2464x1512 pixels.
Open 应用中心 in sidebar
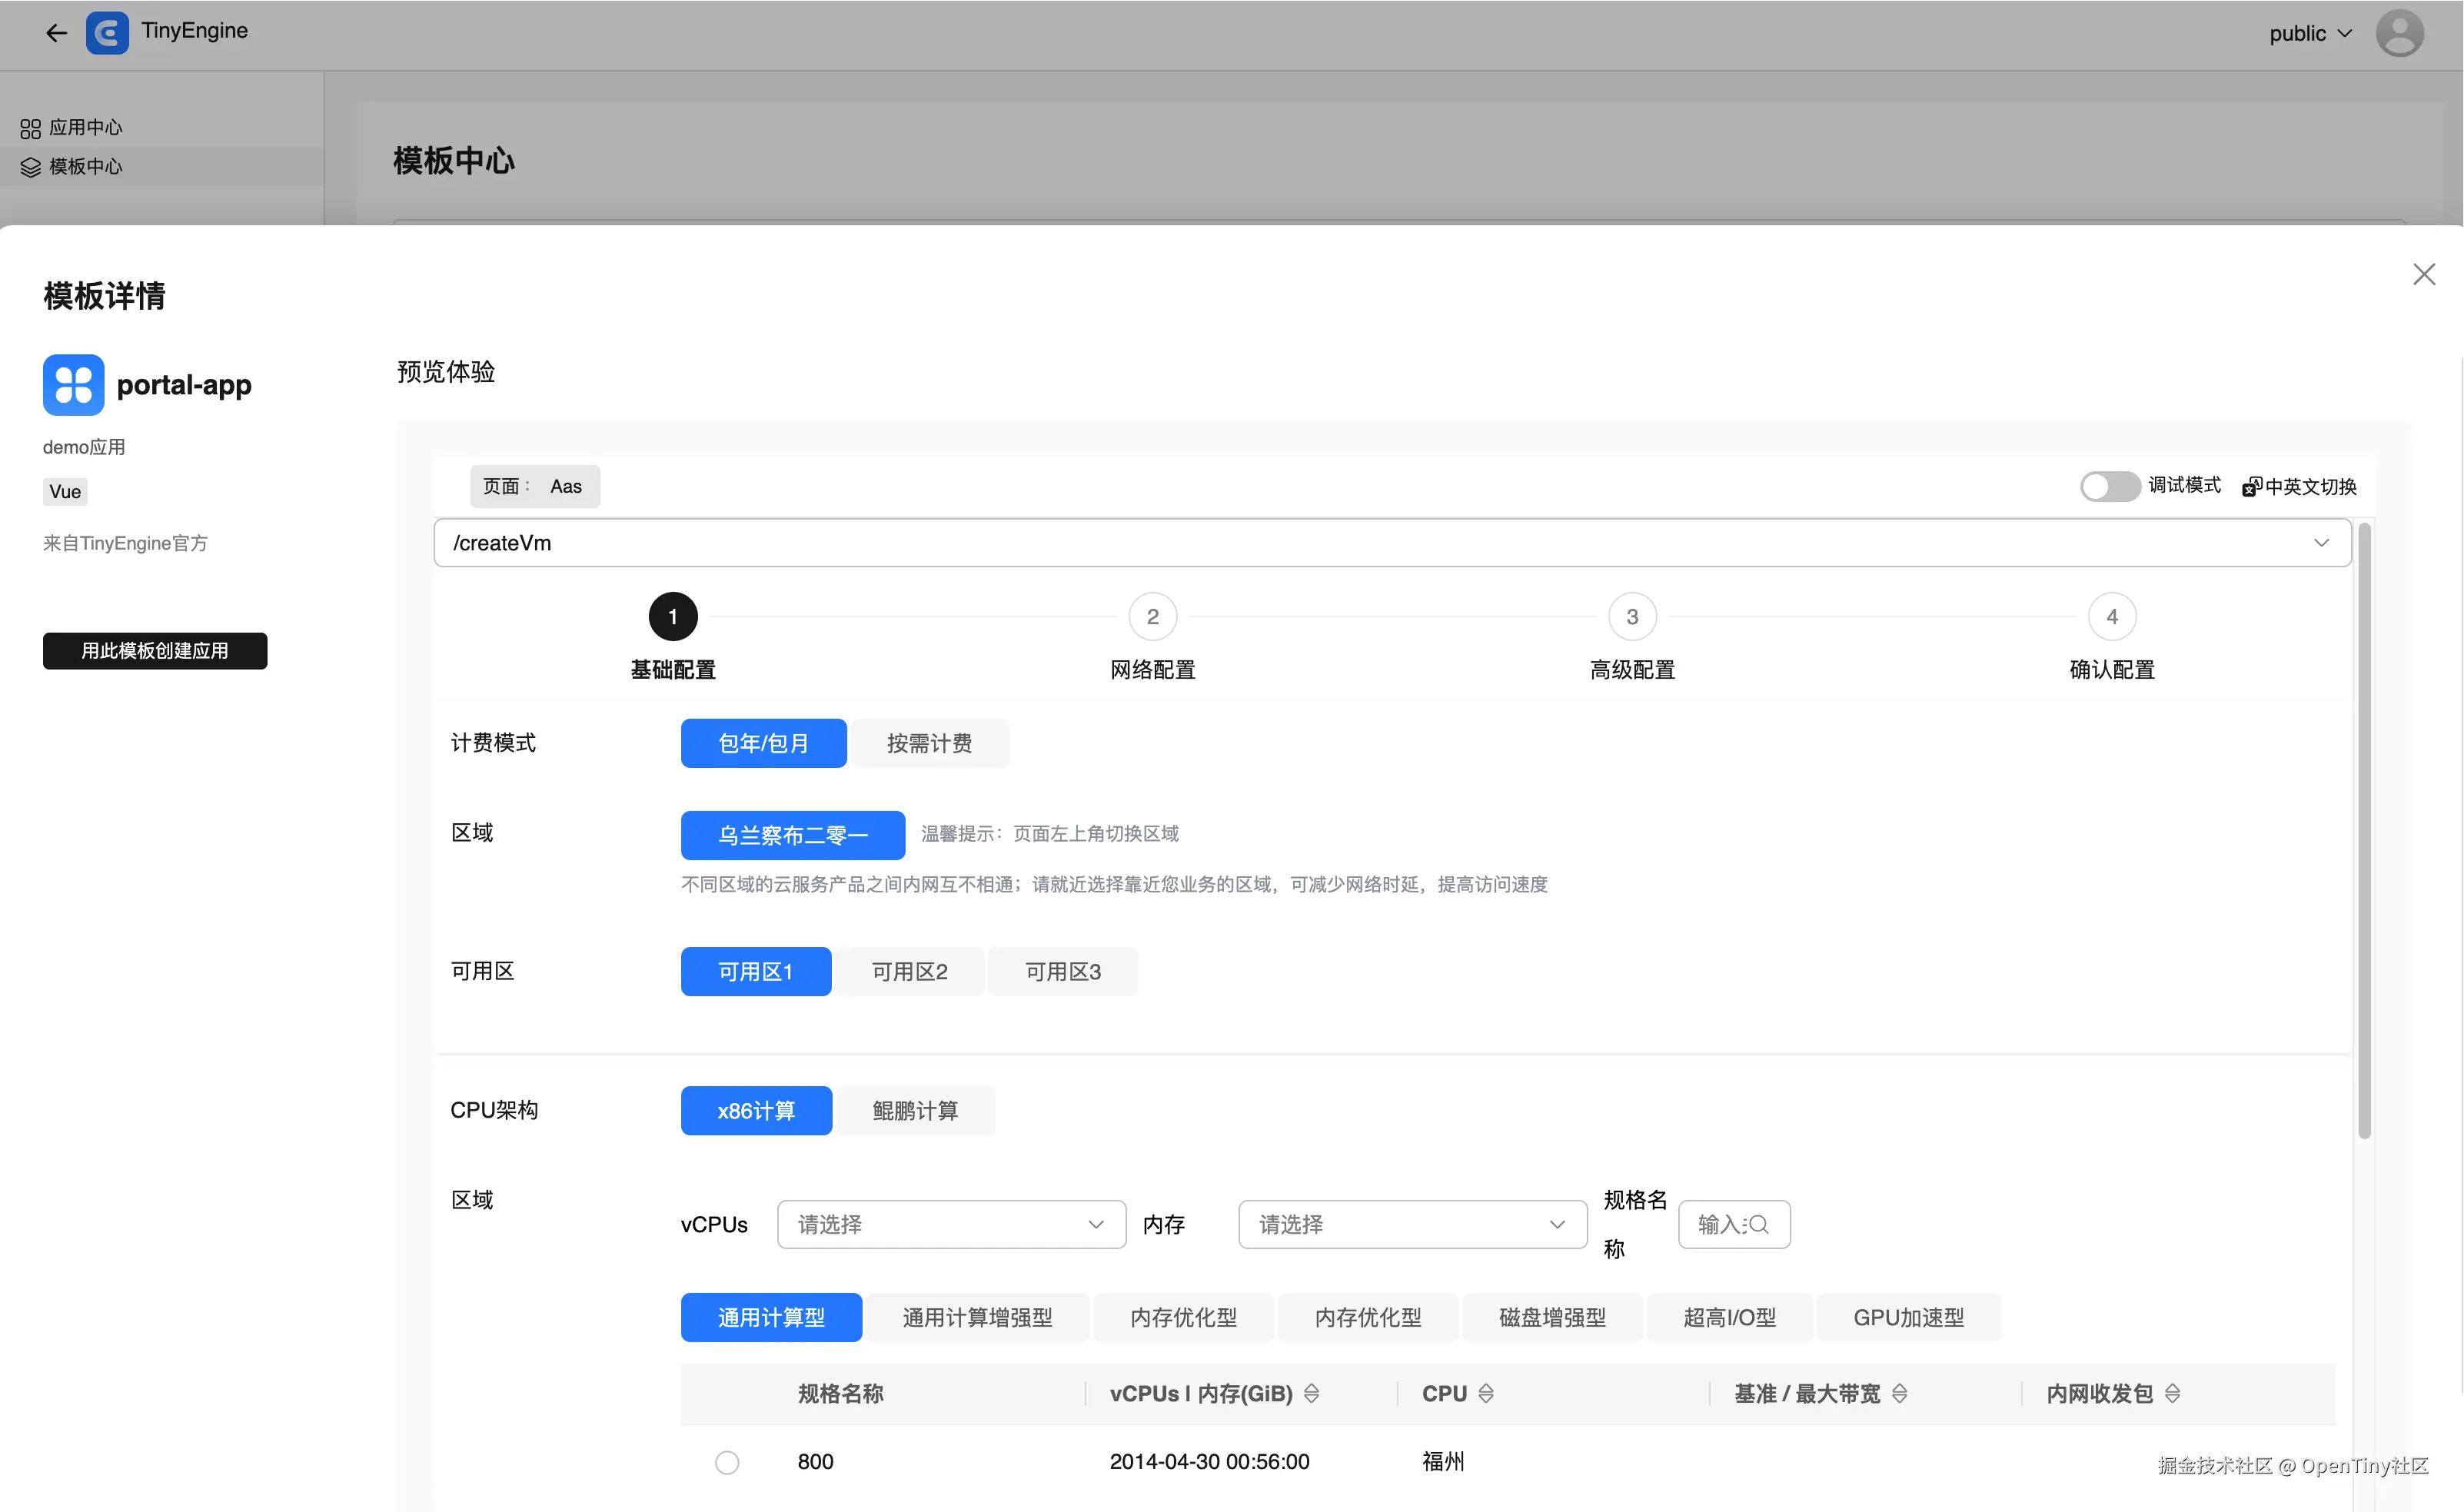point(85,128)
